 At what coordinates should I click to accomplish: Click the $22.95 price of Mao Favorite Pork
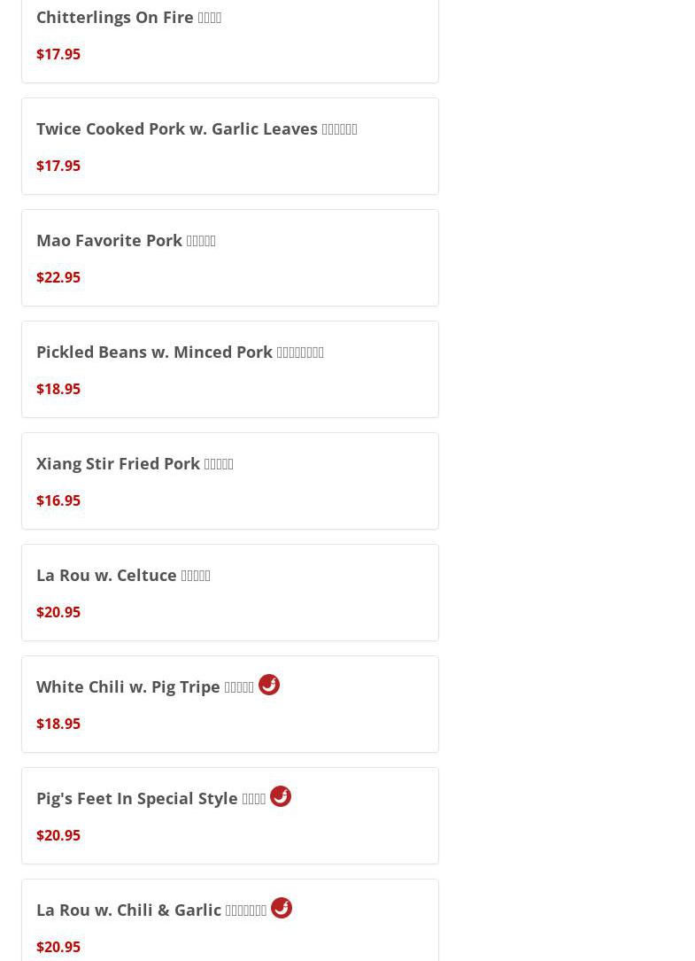(x=58, y=277)
